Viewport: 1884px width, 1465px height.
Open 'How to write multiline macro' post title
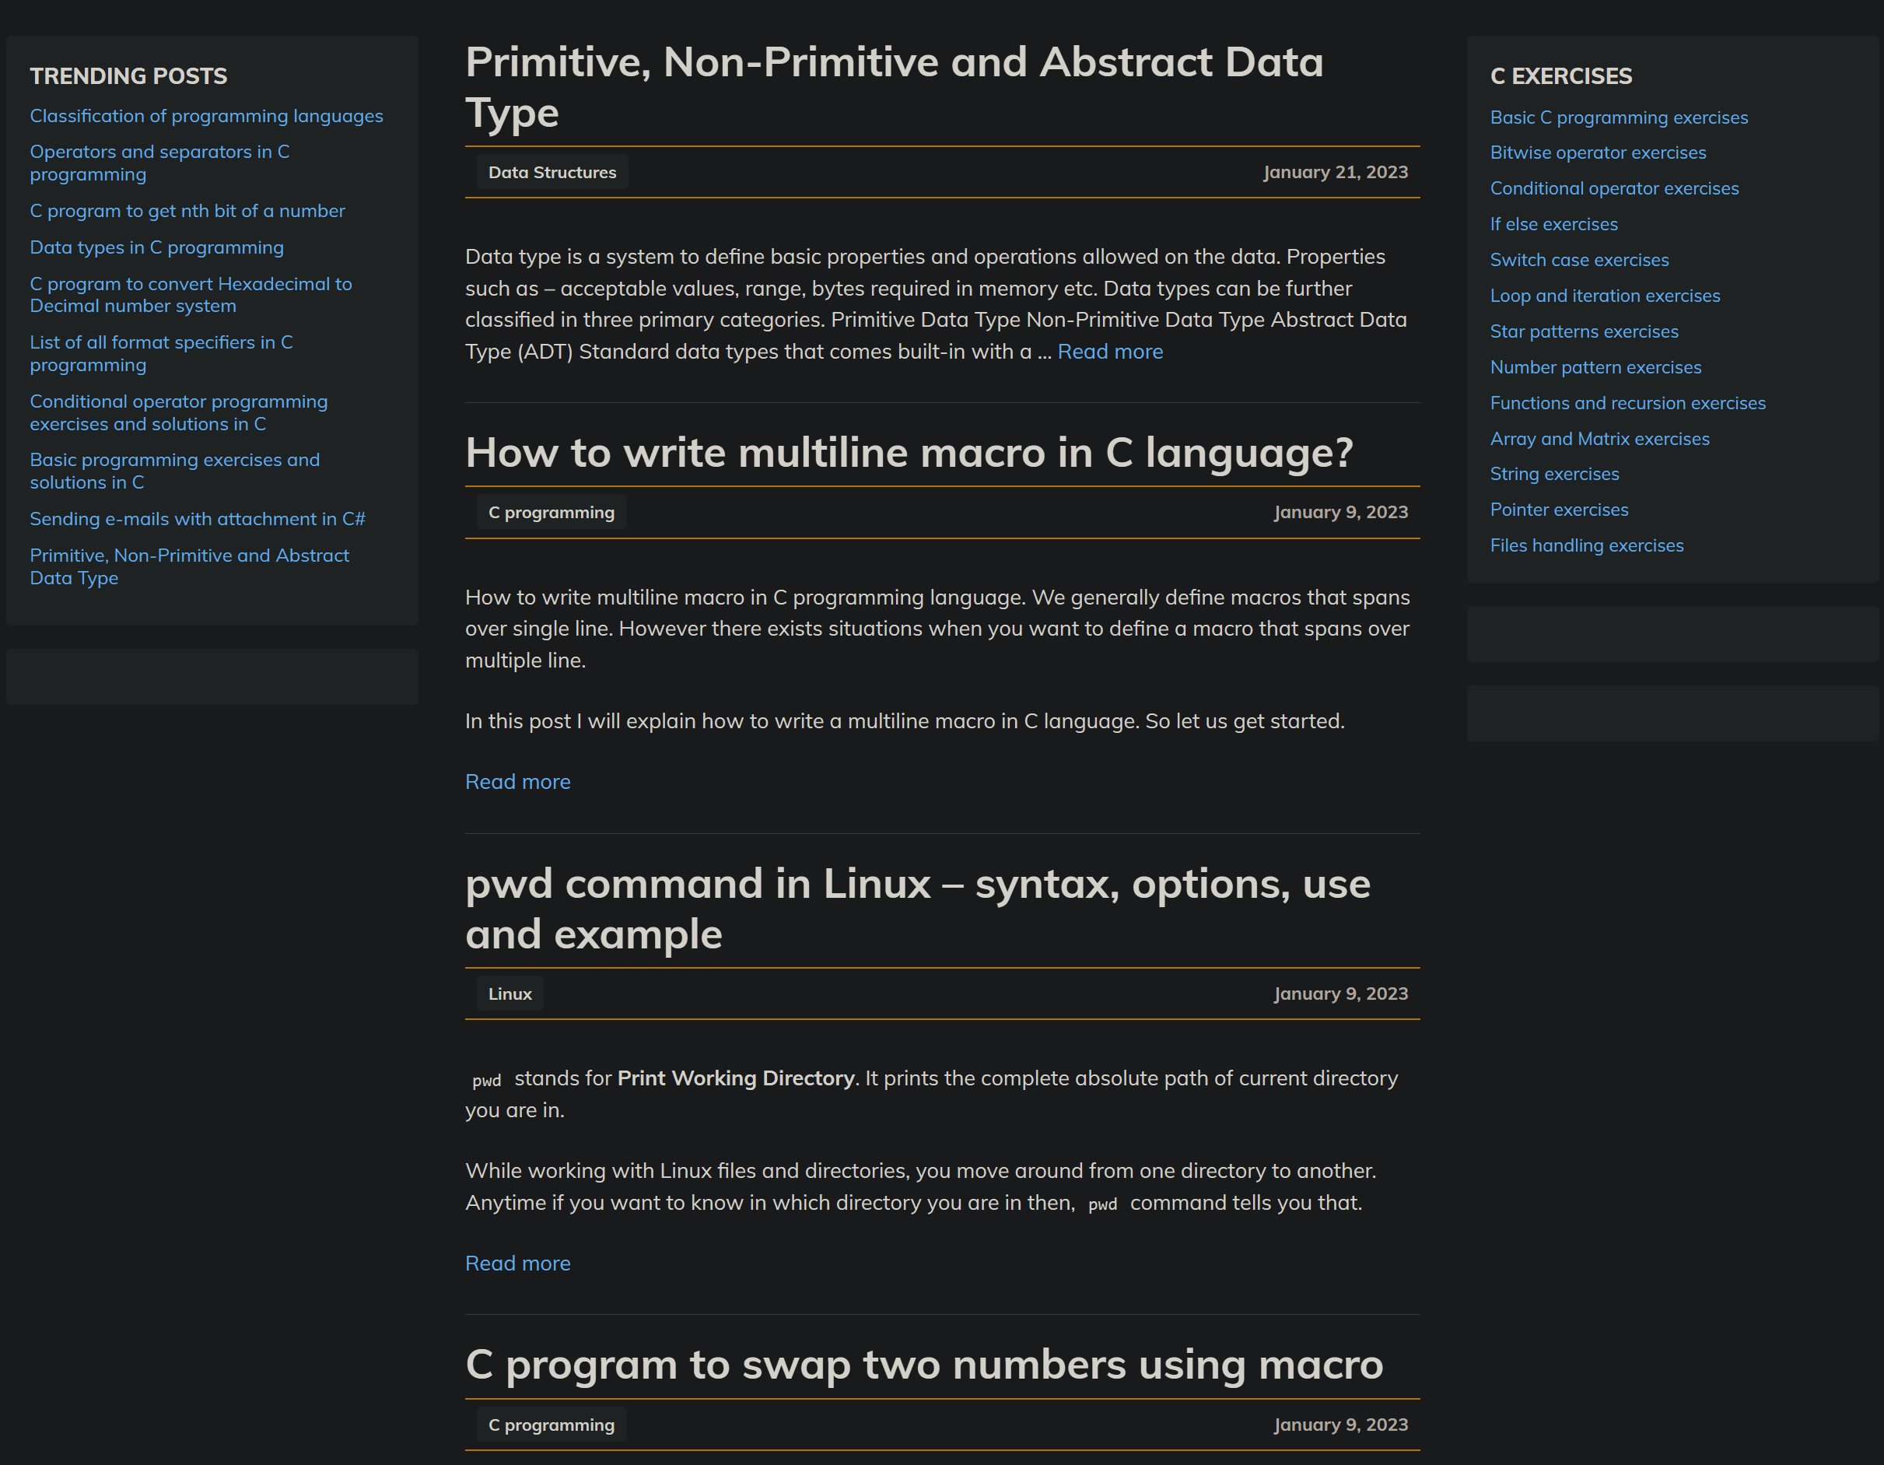(909, 452)
